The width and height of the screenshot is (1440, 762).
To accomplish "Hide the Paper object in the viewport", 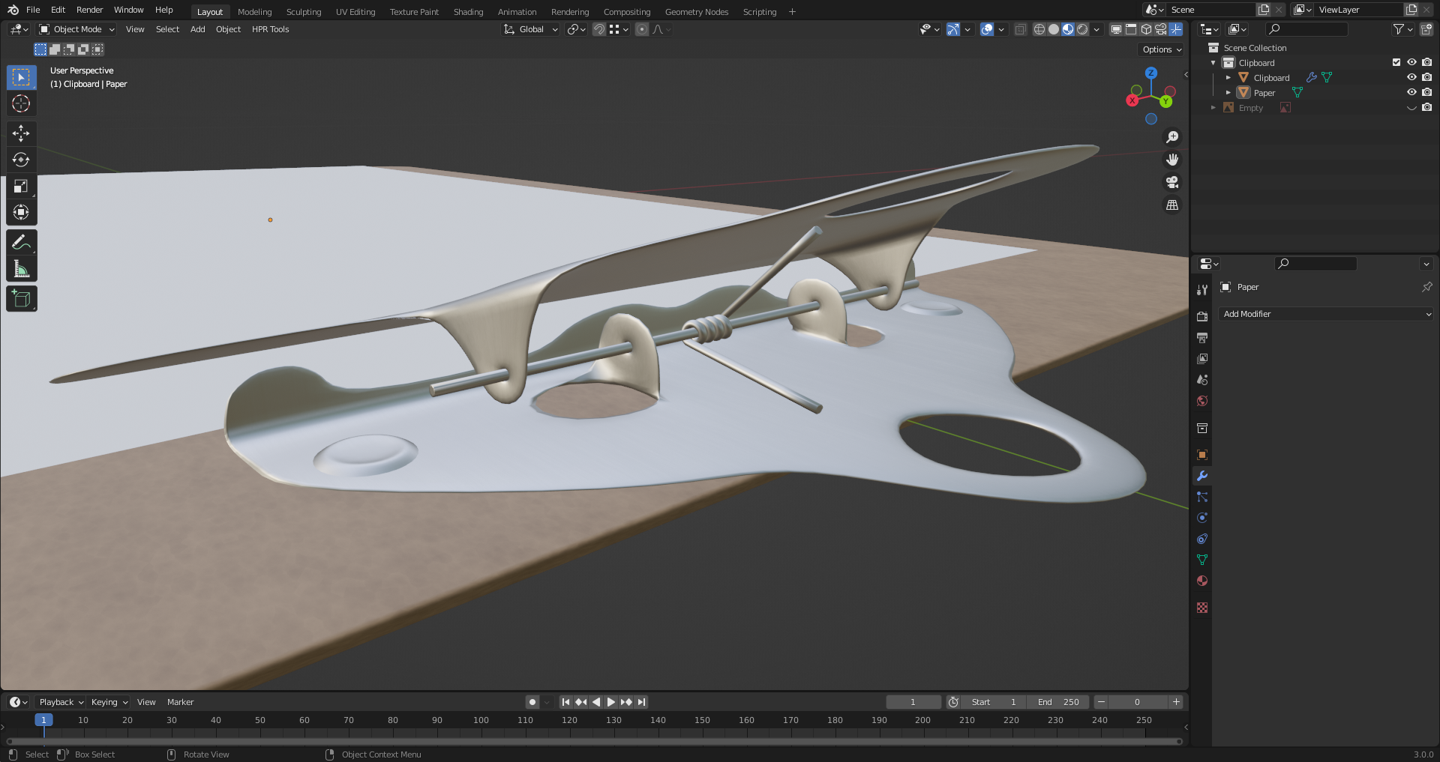I will click(x=1412, y=92).
